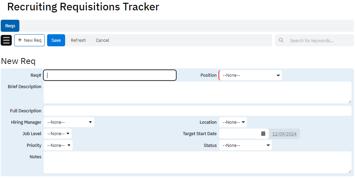Open the Job Level dropdown
The image size is (355, 178).
[57, 134]
